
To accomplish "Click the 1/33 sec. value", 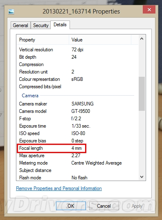I will point(81,126).
